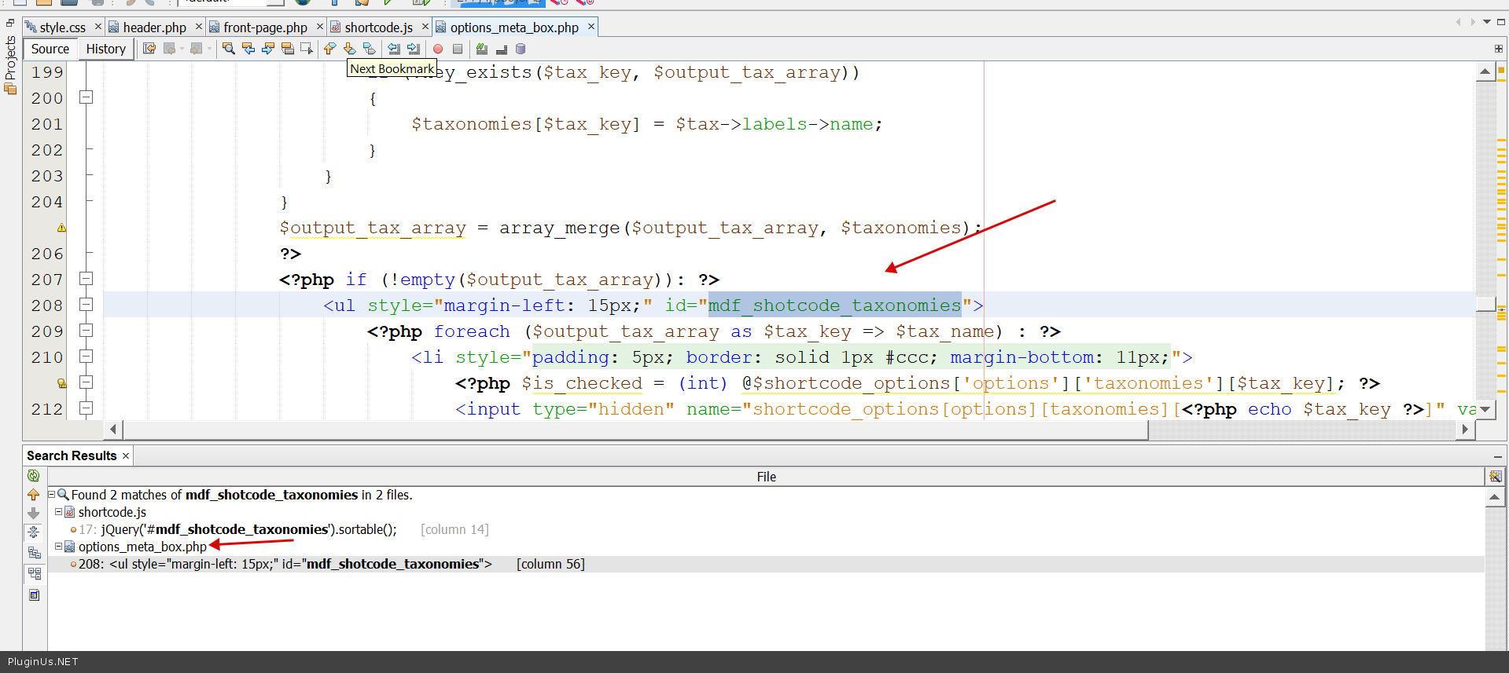Screen dimensions: 1509x673
Task: Open the shortcode.js editor tab
Action: pyautogui.click(x=378, y=27)
